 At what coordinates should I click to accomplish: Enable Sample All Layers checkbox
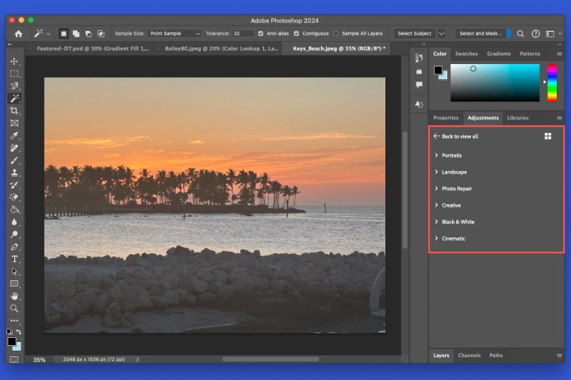pyautogui.click(x=336, y=34)
